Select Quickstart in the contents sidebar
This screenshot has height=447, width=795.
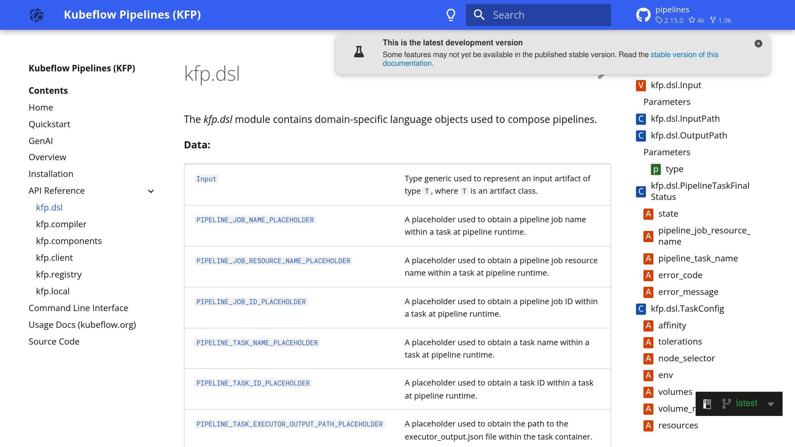49,124
